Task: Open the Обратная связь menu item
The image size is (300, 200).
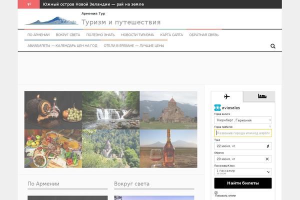Action: pos(204,35)
